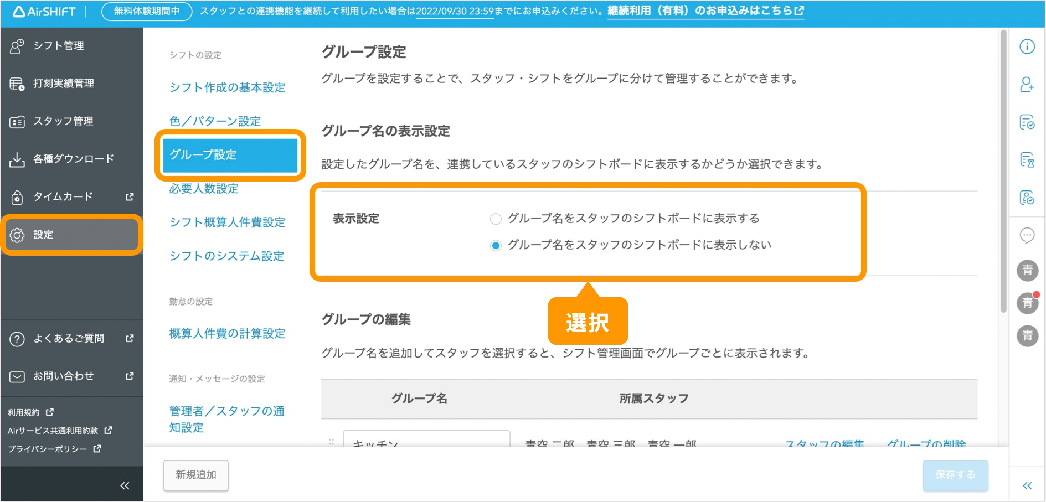Click the キッチン group name input field
Screen dimensions: 1046x502
click(x=426, y=441)
